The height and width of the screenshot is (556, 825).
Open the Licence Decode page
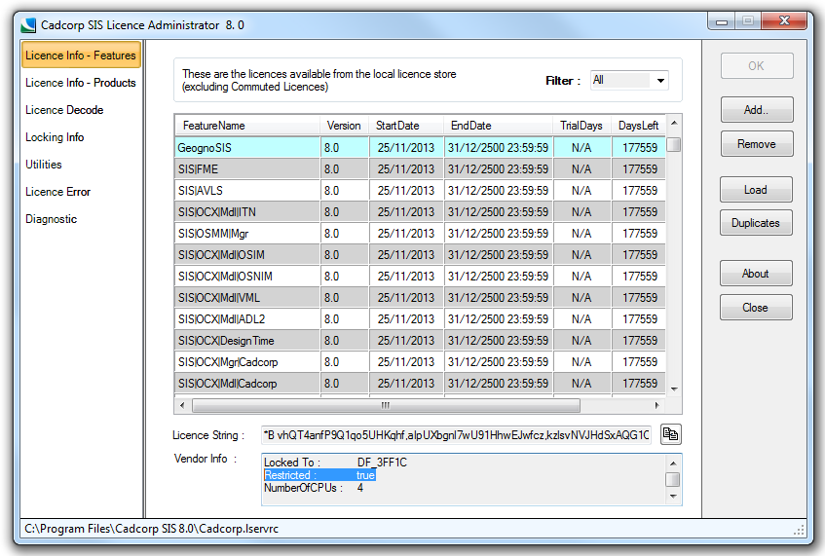(x=64, y=110)
